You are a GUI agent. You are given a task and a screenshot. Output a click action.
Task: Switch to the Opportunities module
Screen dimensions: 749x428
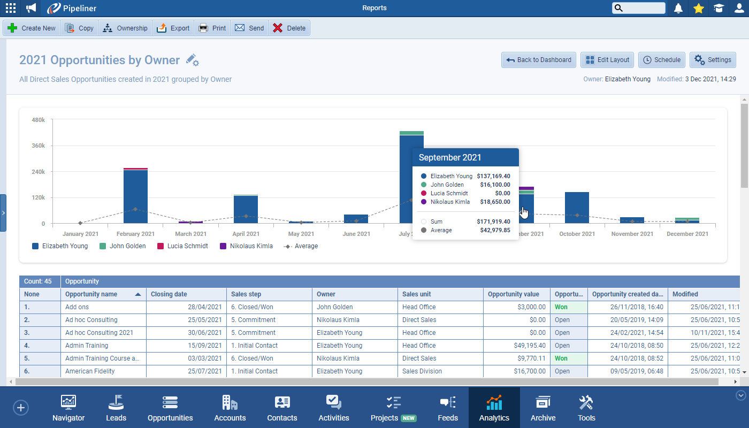(170, 408)
